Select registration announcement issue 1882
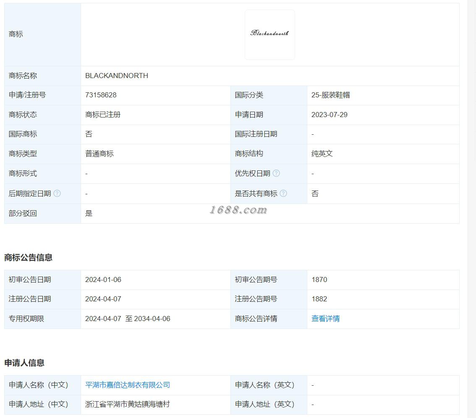 click(x=319, y=299)
